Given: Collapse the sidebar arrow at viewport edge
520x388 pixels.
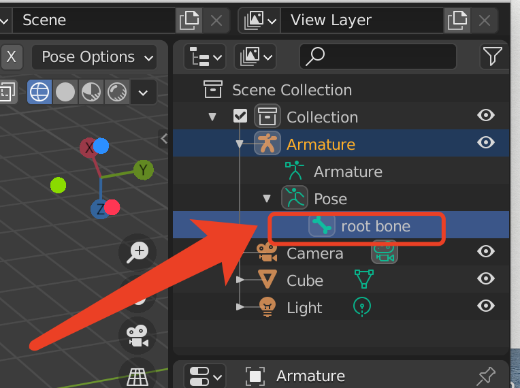Looking at the screenshot, I should pos(164,138).
